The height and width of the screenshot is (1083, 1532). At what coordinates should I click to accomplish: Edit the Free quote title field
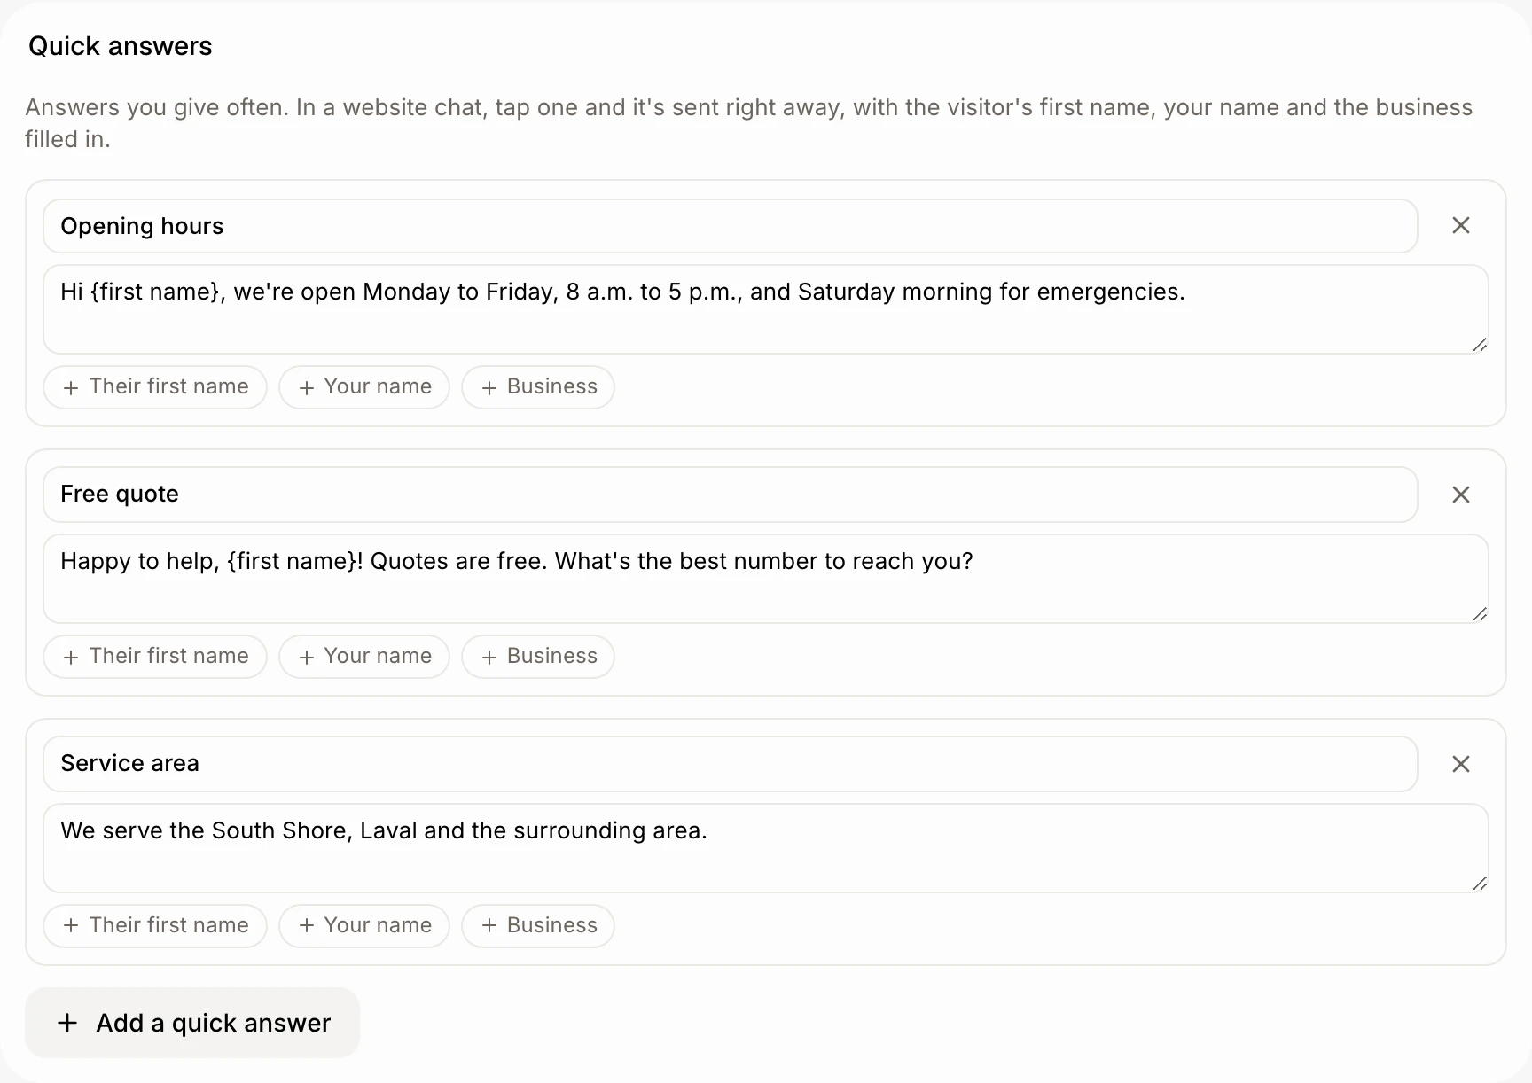[731, 495]
